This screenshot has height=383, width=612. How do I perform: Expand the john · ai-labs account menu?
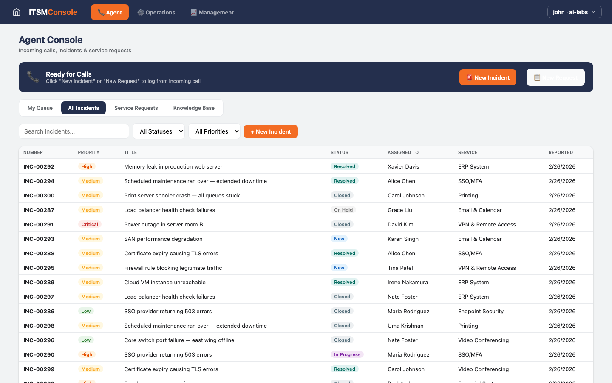(x=574, y=12)
